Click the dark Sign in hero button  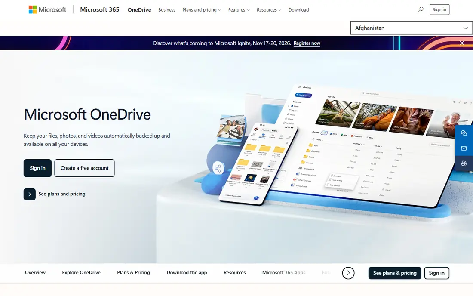click(x=37, y=168)
